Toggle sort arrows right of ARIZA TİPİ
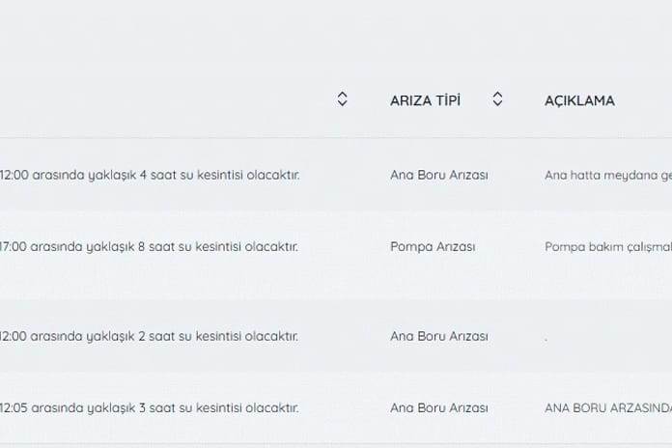 coord(497,99)
